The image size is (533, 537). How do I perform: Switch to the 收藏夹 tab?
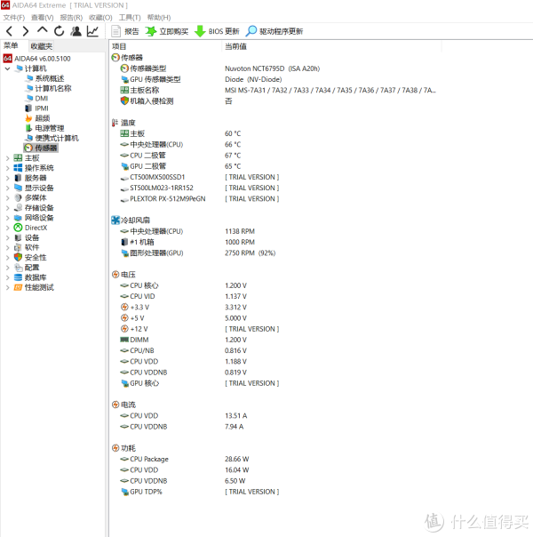(x=42, y=46)
